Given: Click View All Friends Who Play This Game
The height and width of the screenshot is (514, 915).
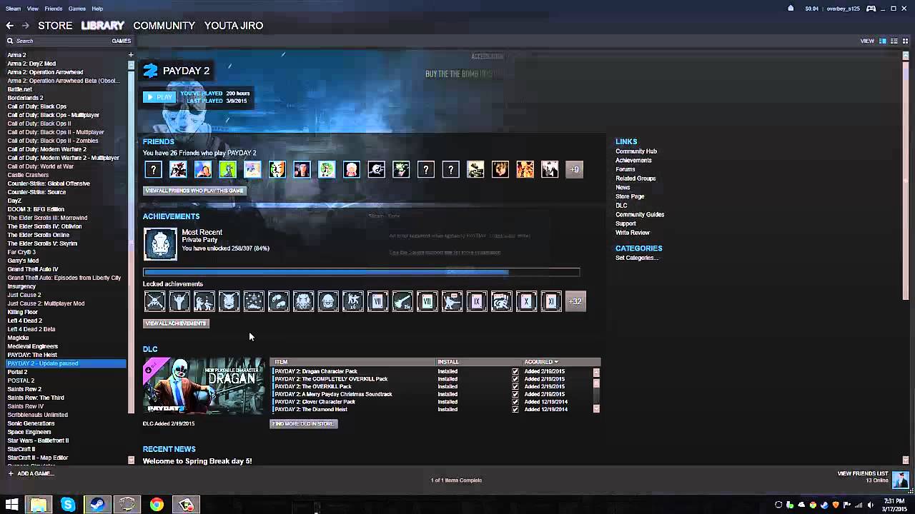Looking at the screenshot, I should (194, 191).
